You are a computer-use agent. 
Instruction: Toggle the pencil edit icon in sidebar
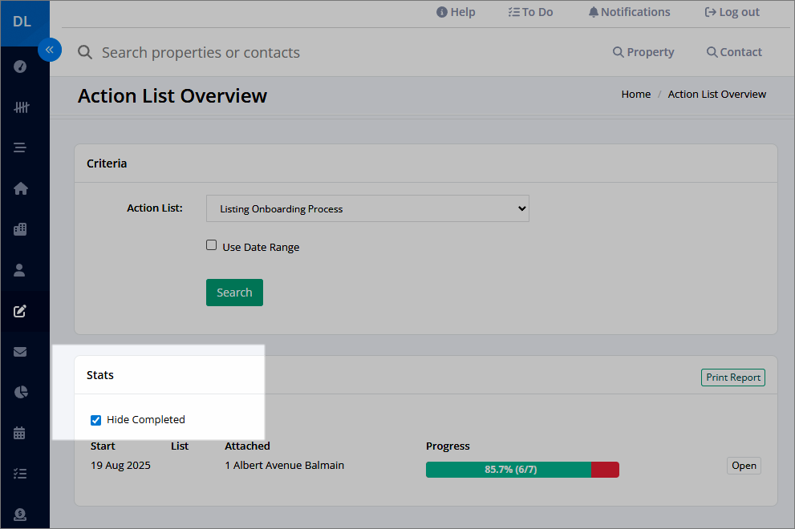coord(19,311)
